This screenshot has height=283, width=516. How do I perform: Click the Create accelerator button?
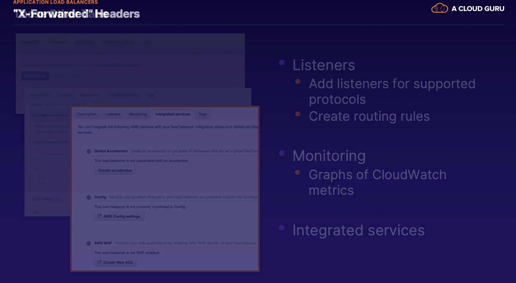115,170
